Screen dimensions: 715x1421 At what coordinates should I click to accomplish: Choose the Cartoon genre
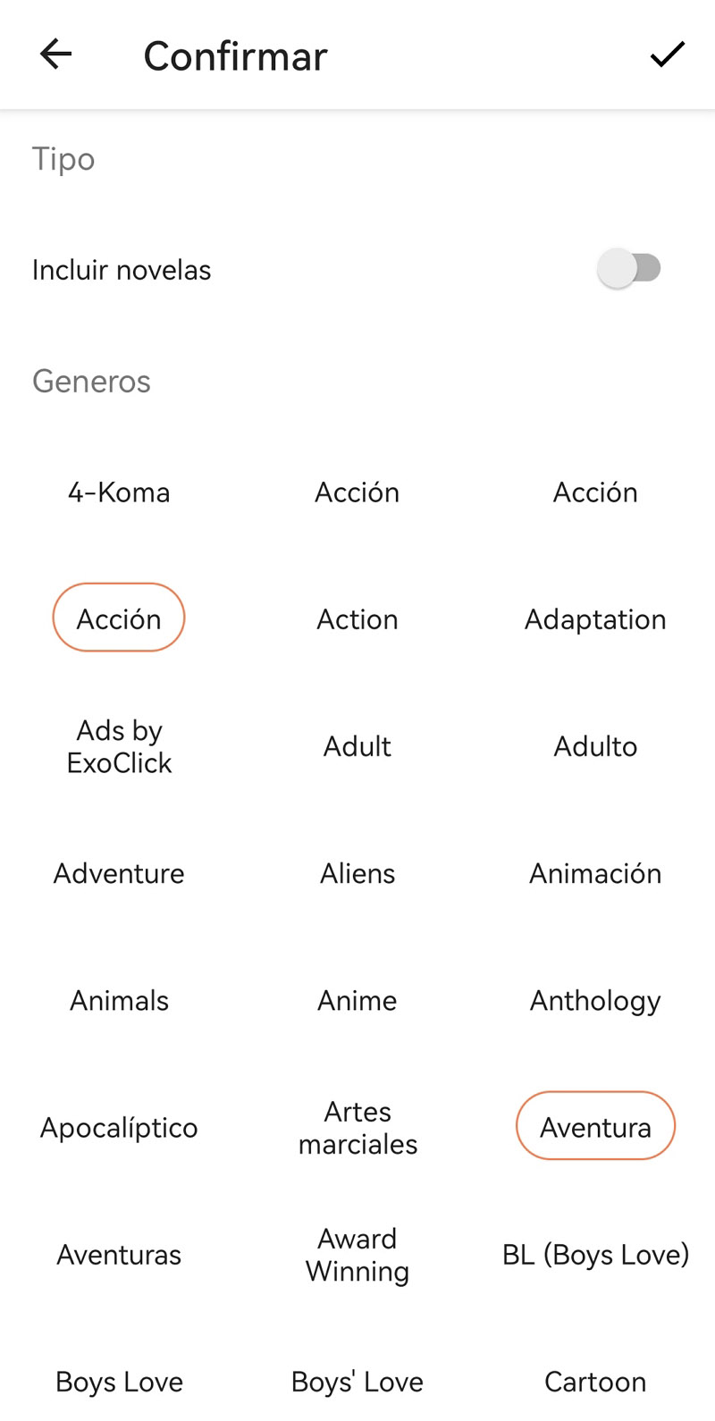tap(595, 1382)
